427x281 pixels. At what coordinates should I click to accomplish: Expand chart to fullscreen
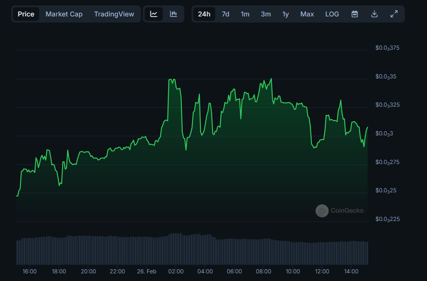pyautogui.click(x=394, y=14)
